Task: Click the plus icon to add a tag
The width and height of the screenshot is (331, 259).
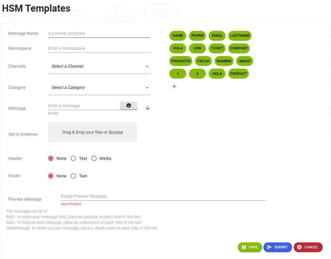Action: point(174,87)
